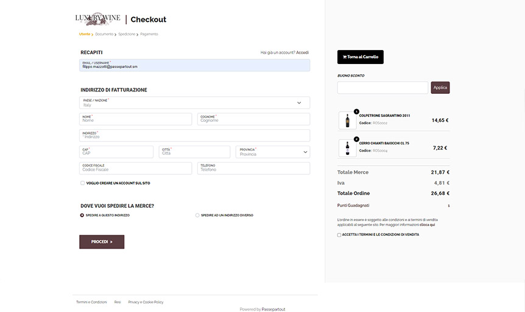The image size is (525, 312).
Task: Click the Luxury Wine logo
Action: 97,19
